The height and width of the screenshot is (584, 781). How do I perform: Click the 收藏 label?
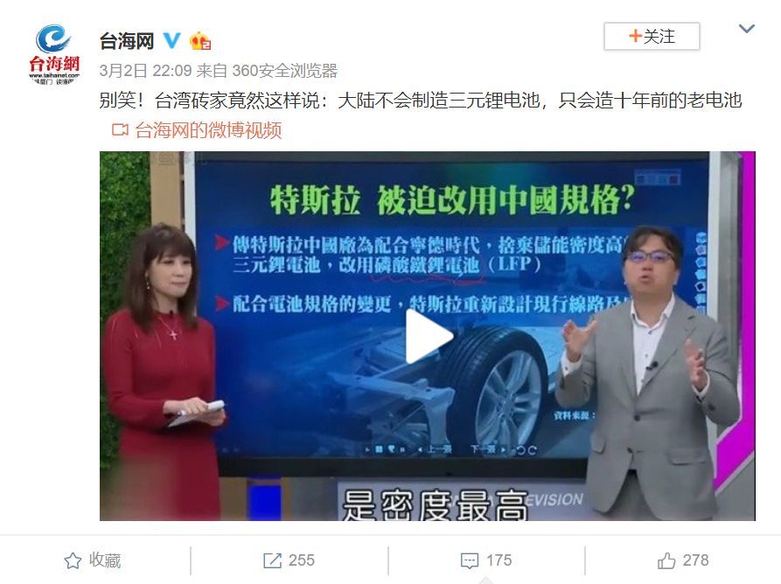pyautogui.click(x=105, y=560)
